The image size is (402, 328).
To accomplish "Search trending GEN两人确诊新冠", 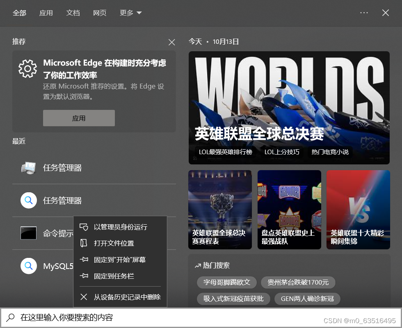I will (307, 299).
